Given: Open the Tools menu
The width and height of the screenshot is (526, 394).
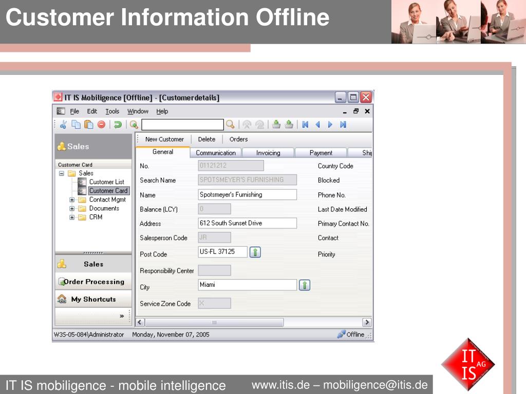Looking at the screenshot, I should (112, 111).
